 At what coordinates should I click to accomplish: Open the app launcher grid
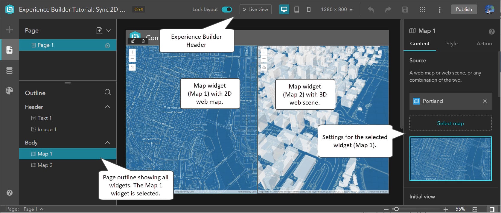(x=422, y=10)
